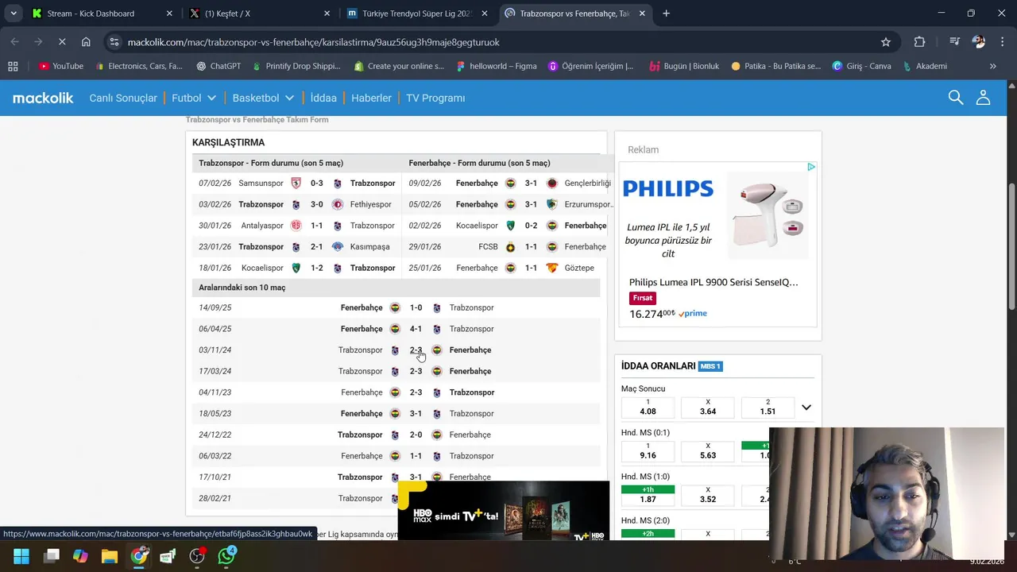
Task: Click the ad choices icon on Philips ad
Action: (811, 167)
